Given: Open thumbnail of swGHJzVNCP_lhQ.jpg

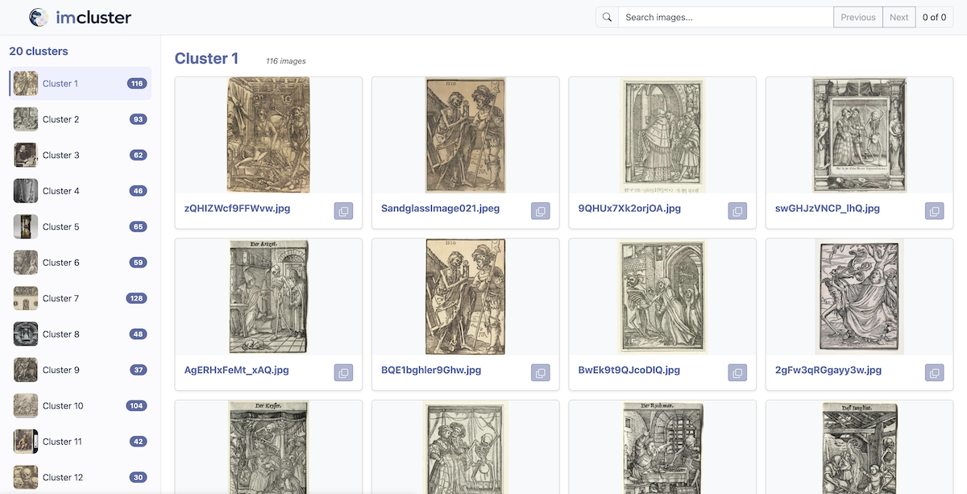Looking at the screenshot, I should pos(859,135).
